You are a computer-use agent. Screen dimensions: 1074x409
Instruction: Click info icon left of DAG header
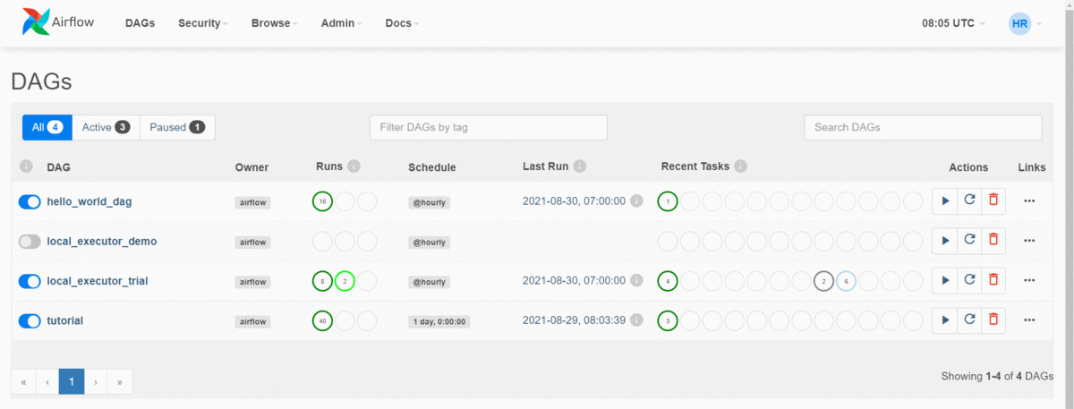[26, 166]
